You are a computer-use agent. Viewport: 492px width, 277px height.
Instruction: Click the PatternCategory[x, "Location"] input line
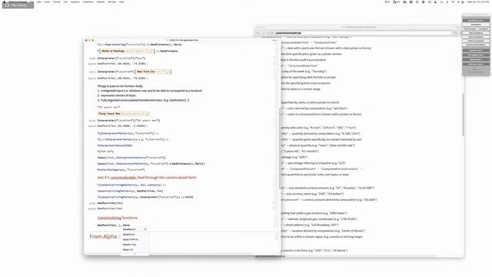(121, 170)
